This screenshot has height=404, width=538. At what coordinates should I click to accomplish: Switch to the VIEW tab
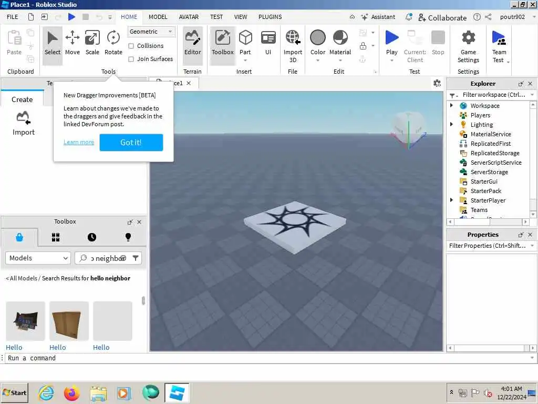pos(241,17)
